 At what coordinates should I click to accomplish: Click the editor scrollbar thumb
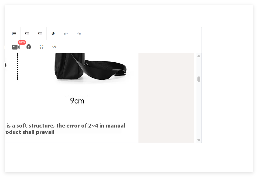point(199,79)
